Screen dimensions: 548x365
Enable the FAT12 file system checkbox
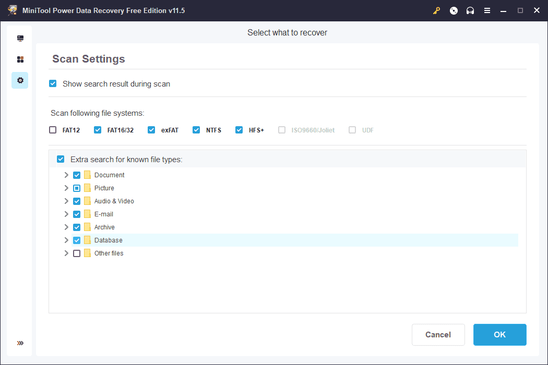(x=53, y=130)
